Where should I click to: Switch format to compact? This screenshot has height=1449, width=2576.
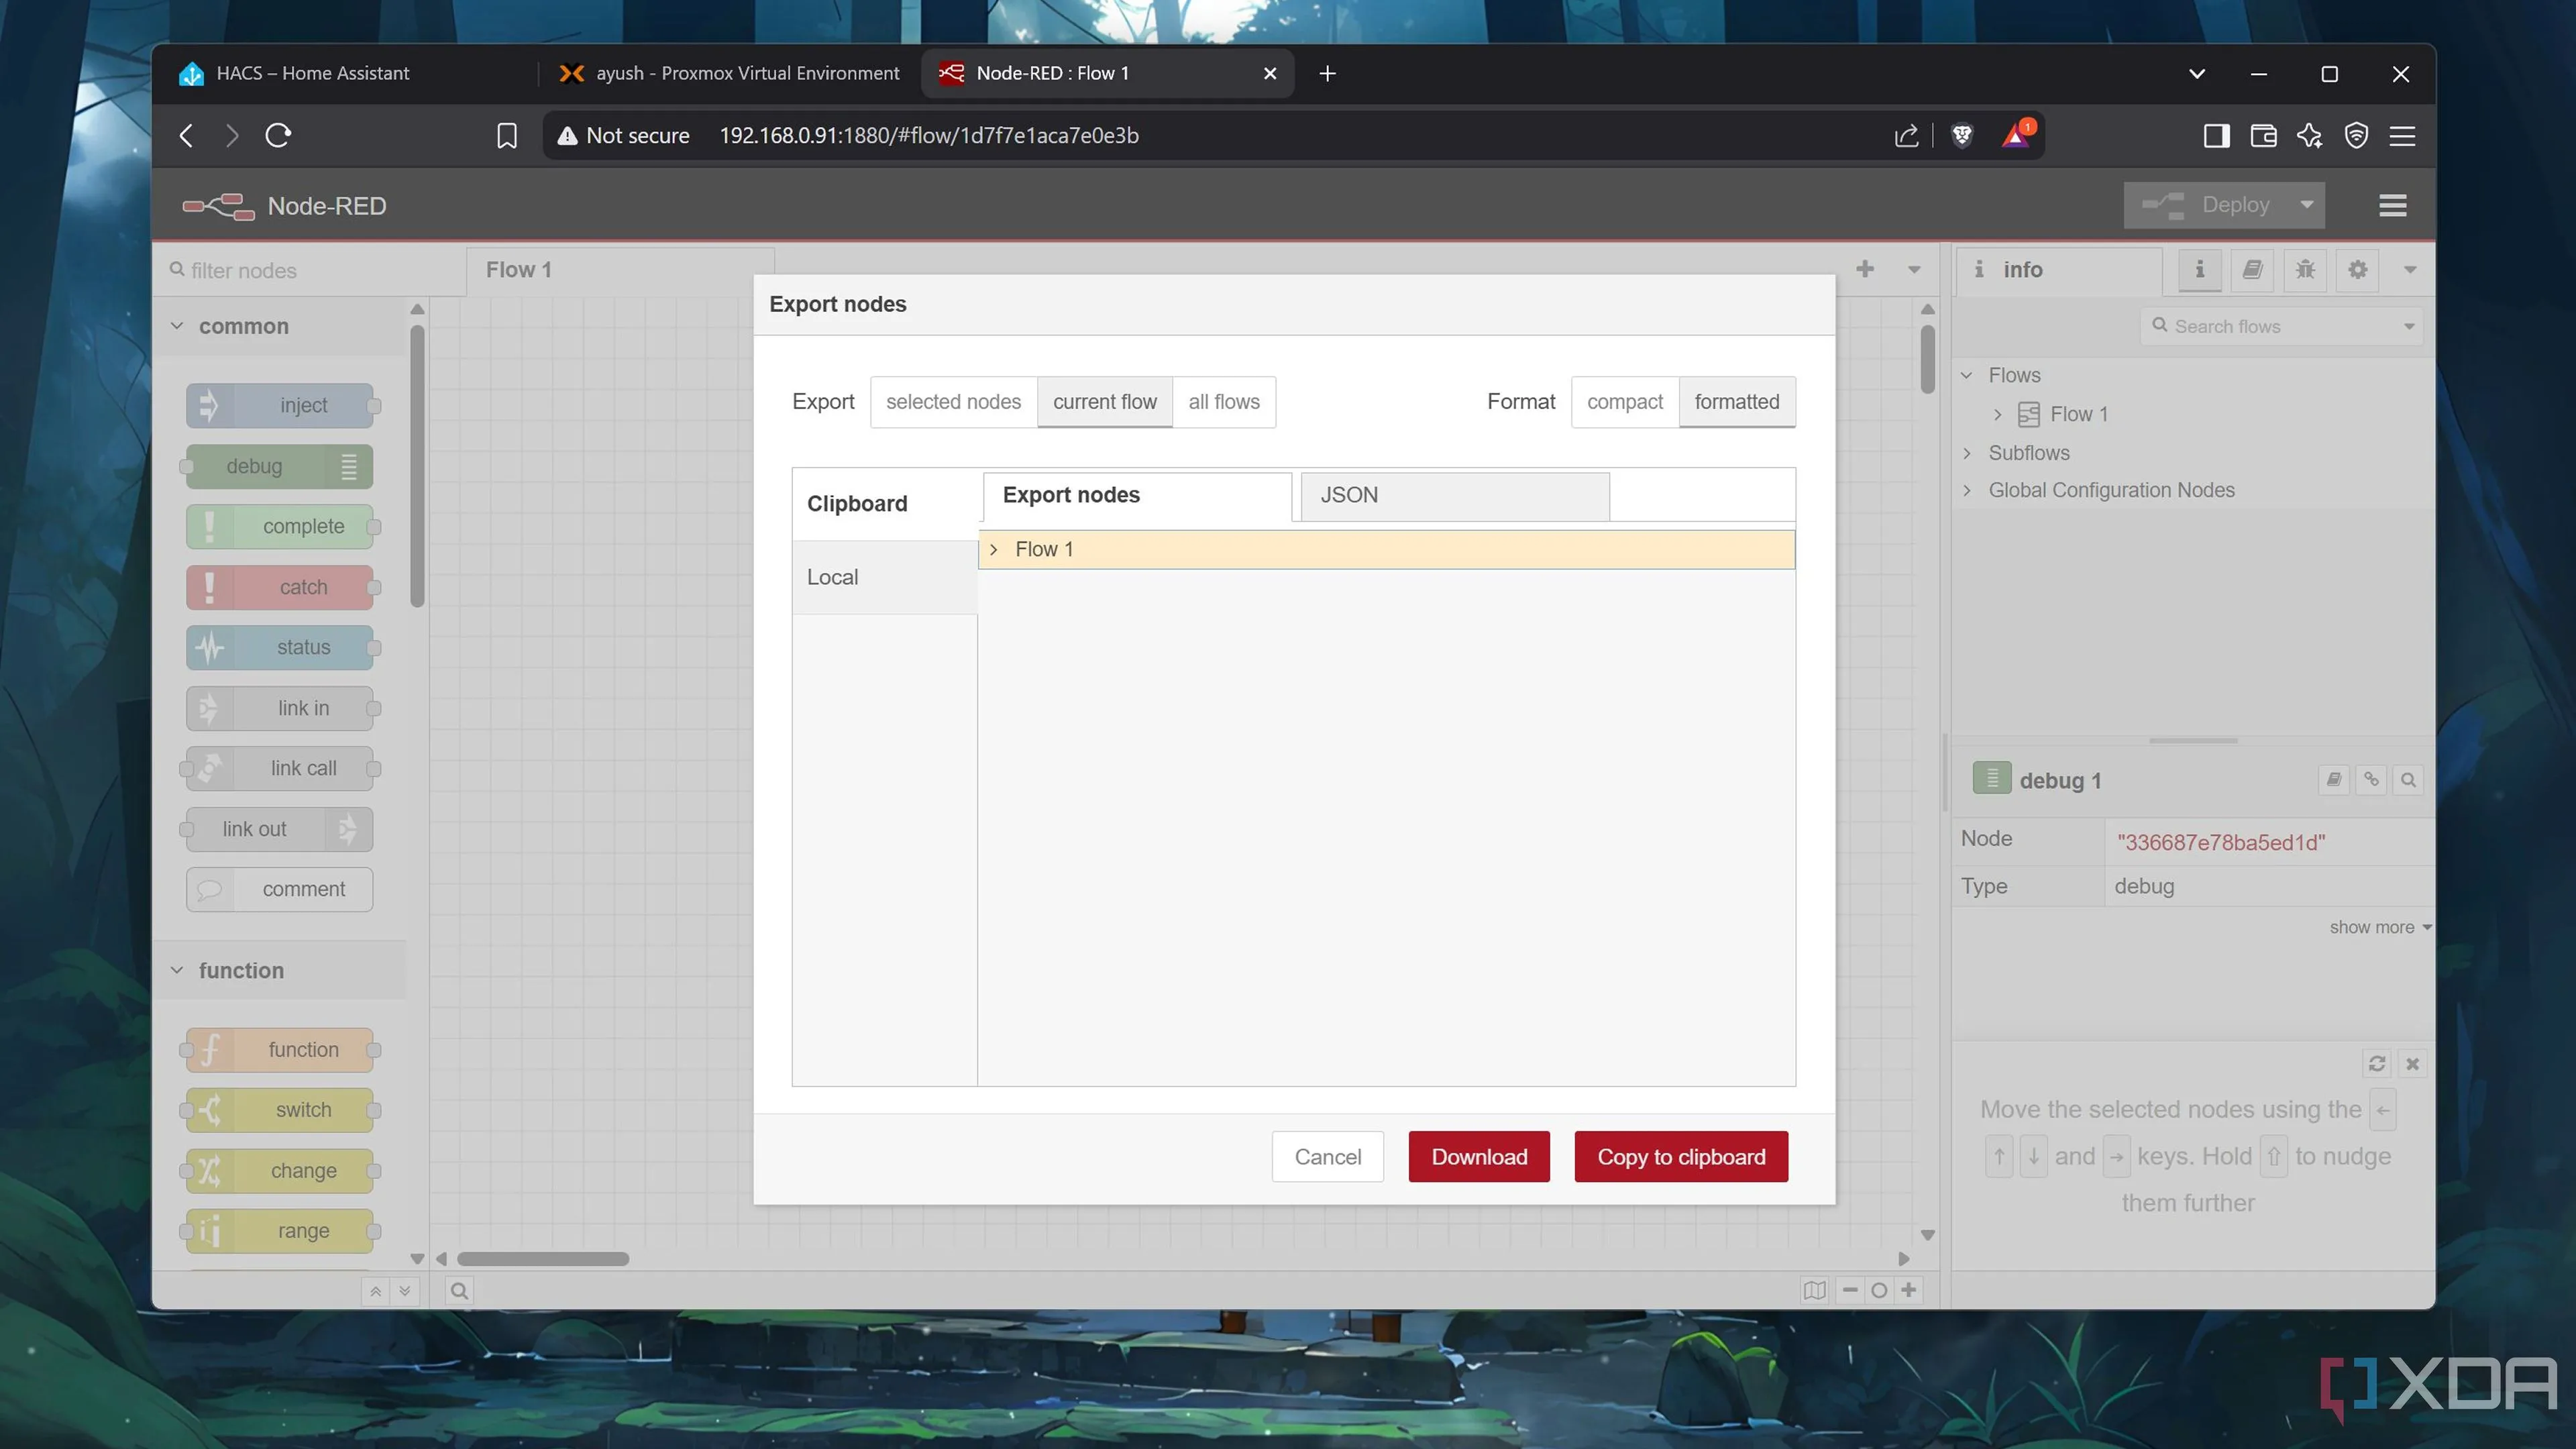(x=1624, y=402)
